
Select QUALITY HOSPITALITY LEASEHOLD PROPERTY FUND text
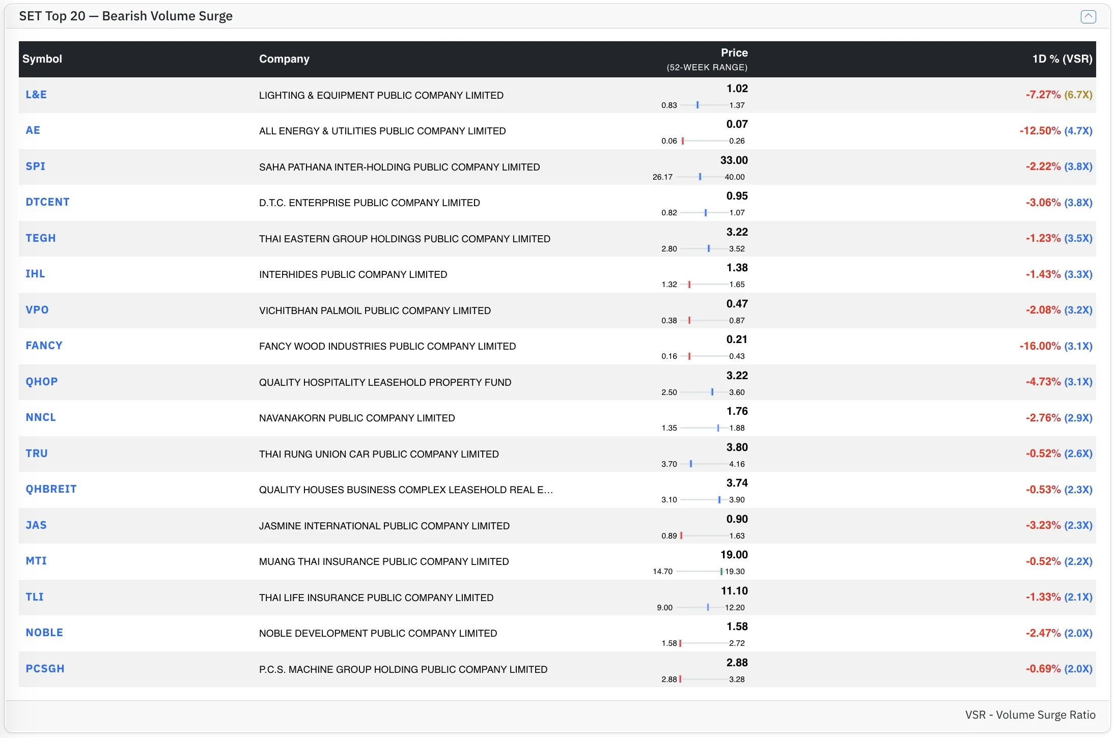coord(385,382)
